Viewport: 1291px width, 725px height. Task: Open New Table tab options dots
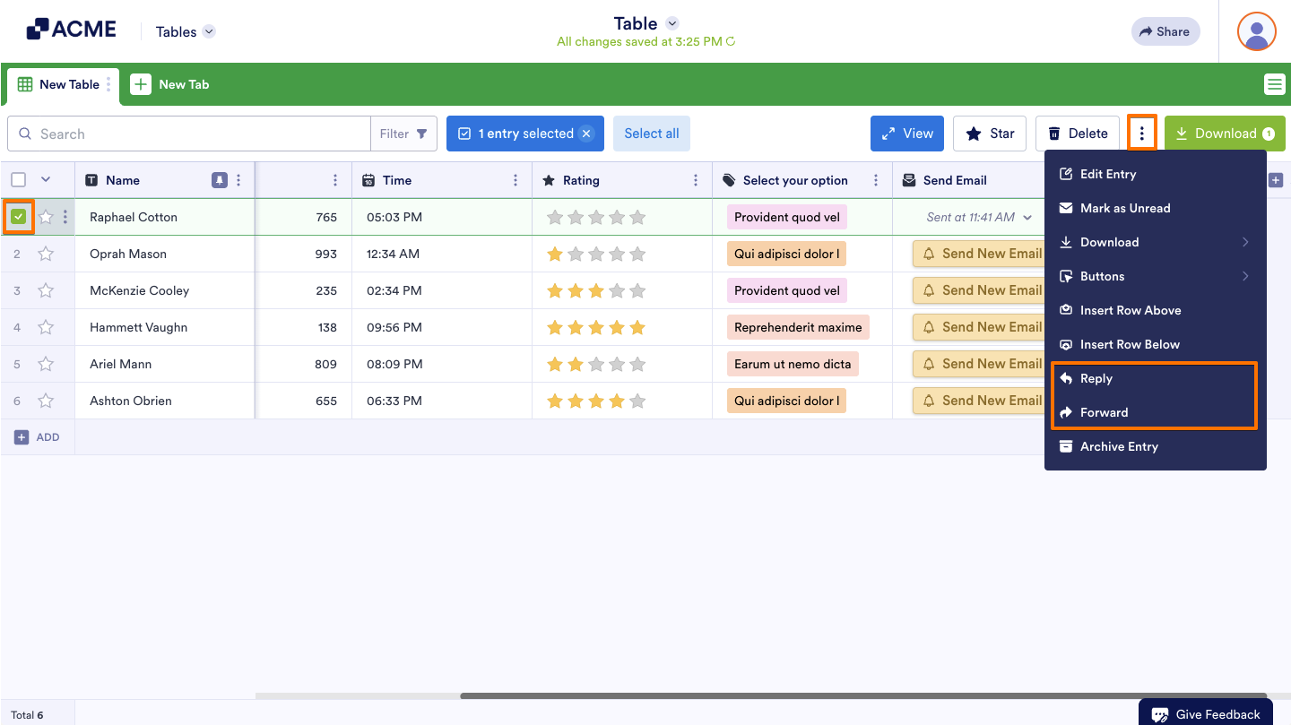coord(109,84)
